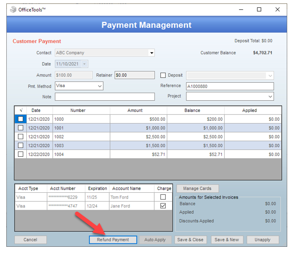Minimize the OfficeTools window

(x=241, y=9)
